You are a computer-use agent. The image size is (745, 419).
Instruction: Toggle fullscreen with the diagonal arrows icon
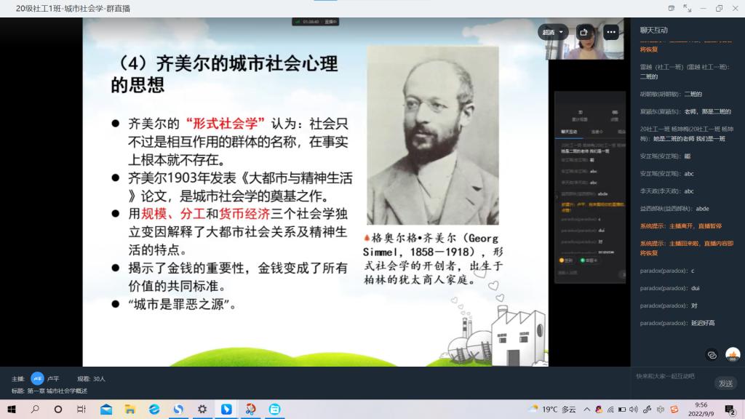(688, 8)
